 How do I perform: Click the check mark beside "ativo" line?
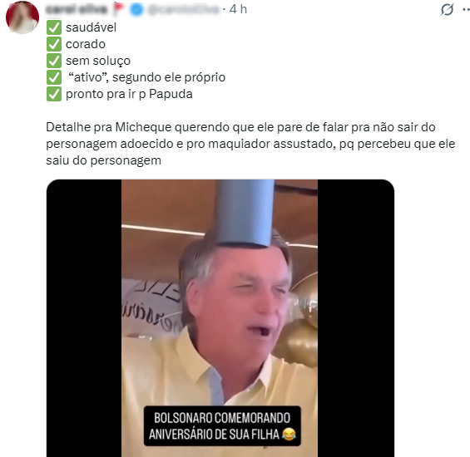54,77
